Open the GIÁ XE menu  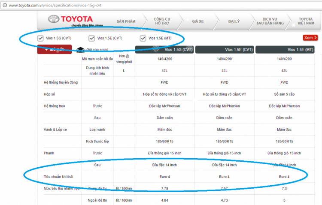tap(198, 21)
